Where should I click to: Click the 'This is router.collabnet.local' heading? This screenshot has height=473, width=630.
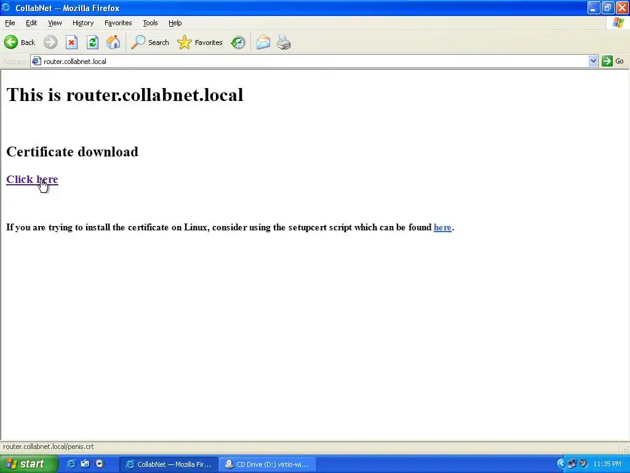pos(125,95)
